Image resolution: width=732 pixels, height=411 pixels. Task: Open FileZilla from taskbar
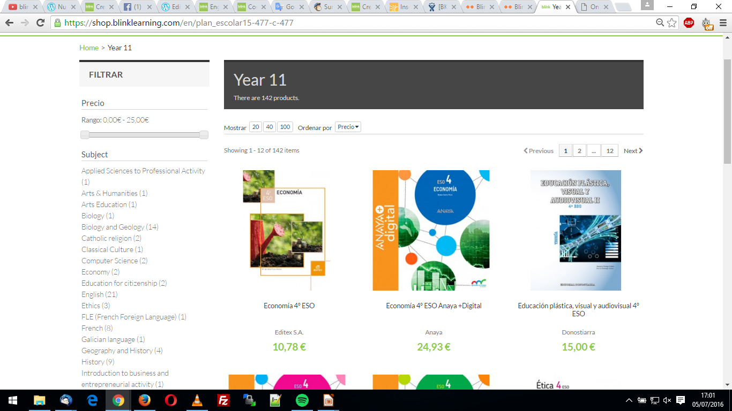point(223,400)
